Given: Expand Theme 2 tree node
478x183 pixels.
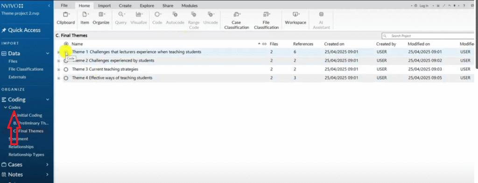Looking at the screenshot, I should (58, 61).
